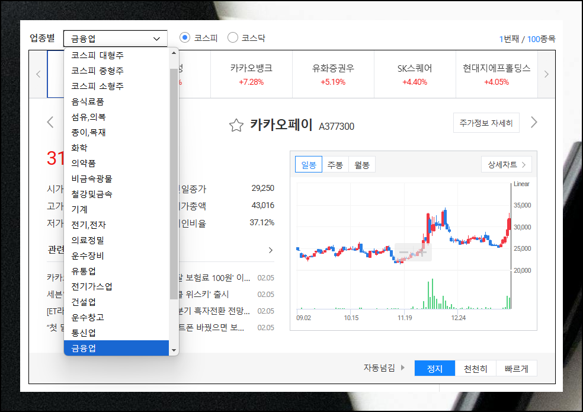Choose 코스피 소형주 from the list

click(116, 86)
